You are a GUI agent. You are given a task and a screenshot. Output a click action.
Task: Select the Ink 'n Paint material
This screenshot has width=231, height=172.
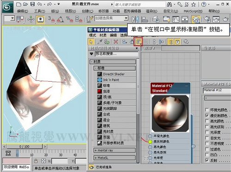[116, 80]
